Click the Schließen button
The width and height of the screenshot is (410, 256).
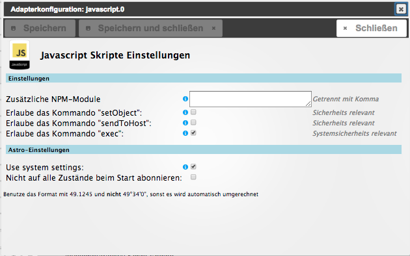coord(372,28)
